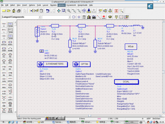165x124 pixels.
Task: Click the 'MaxIters=50' optimizer parameter text
Action: [x=81, y=76]
